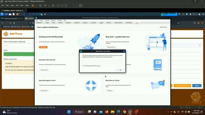Expand system tray hidden icons chevron
Image resolution: width=205 pixels, height=115 pixels.
coord(168,112)
